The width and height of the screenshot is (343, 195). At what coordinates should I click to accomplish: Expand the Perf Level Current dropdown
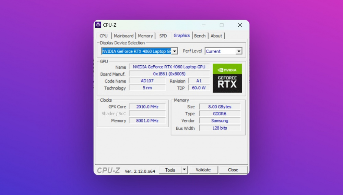point(239,51)
